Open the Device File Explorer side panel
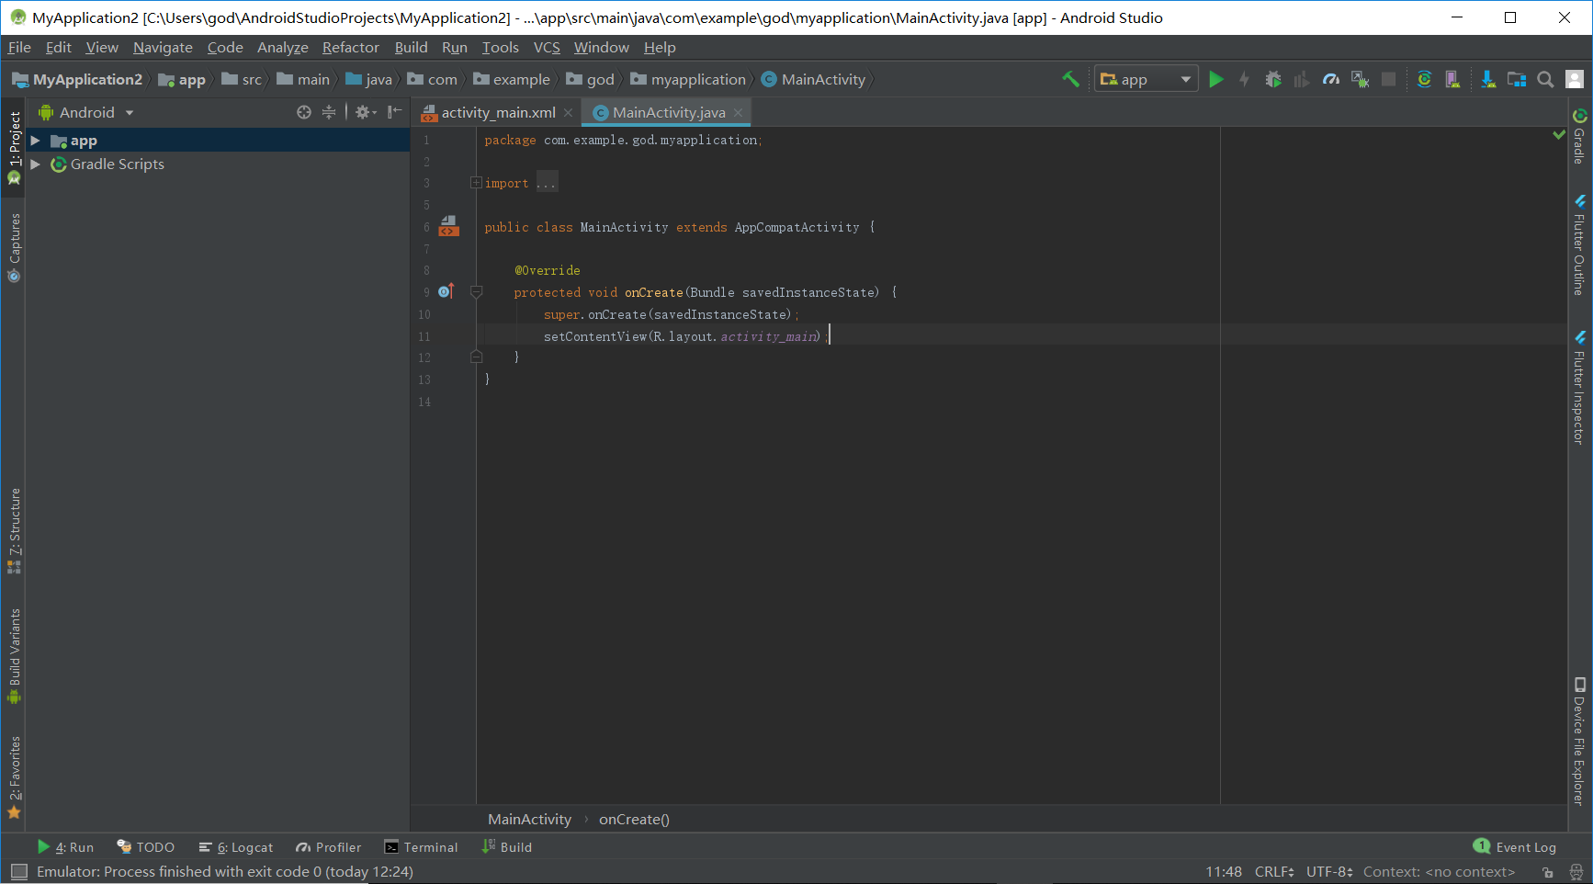 1579,742
